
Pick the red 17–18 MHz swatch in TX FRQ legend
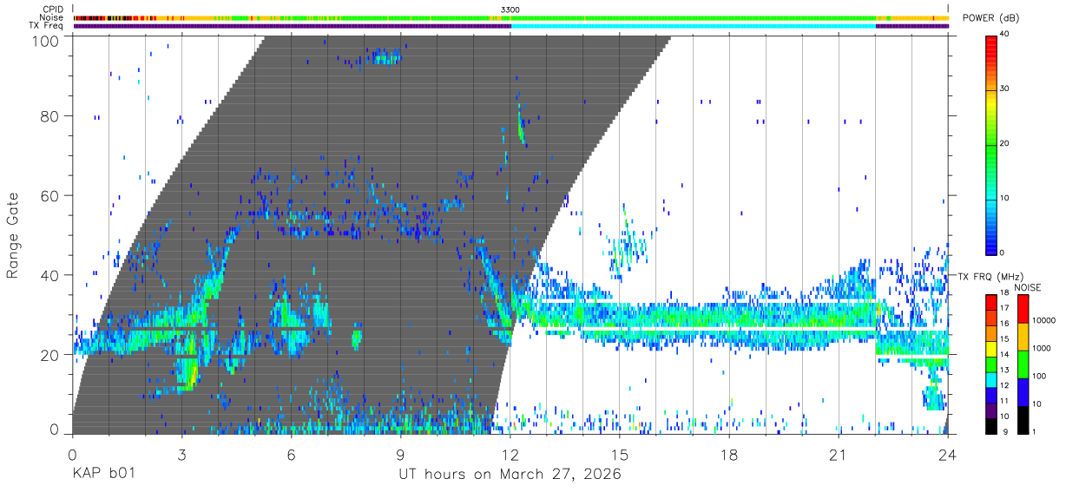990,302
